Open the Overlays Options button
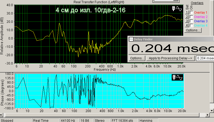 (x=193, y=30)
